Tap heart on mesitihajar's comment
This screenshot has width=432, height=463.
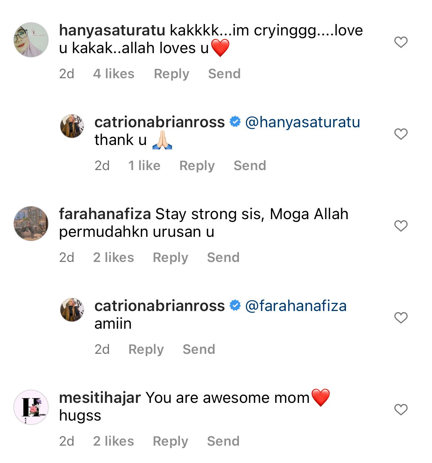(x=401, y=410)
